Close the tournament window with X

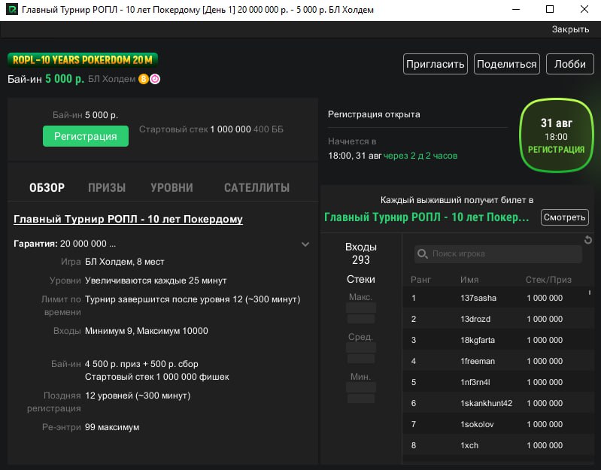pos(584,9)
